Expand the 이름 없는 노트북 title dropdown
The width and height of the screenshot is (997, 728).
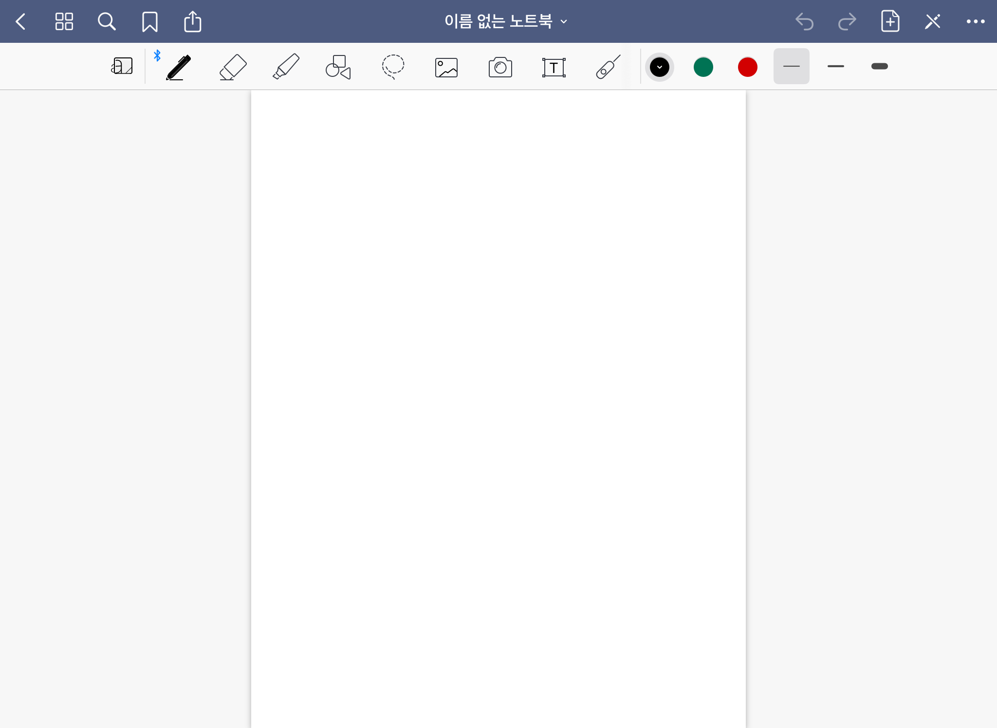(506, 21)
